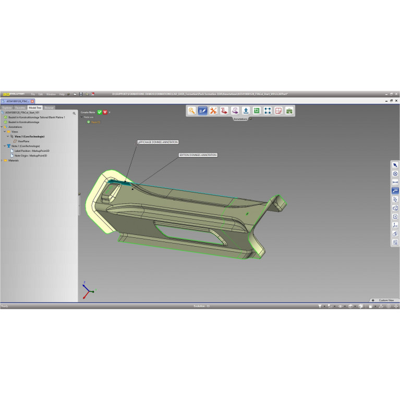Click the purple arrow transform icon
This screenshot has height=400, width=400.
[235, 111]
